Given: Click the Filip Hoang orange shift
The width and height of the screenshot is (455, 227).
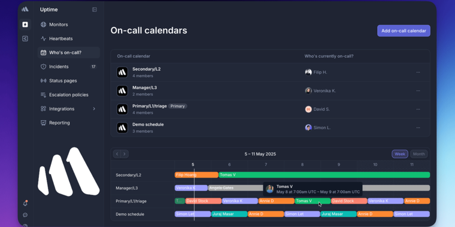Looking at the screenshot, I should (196, 175).
